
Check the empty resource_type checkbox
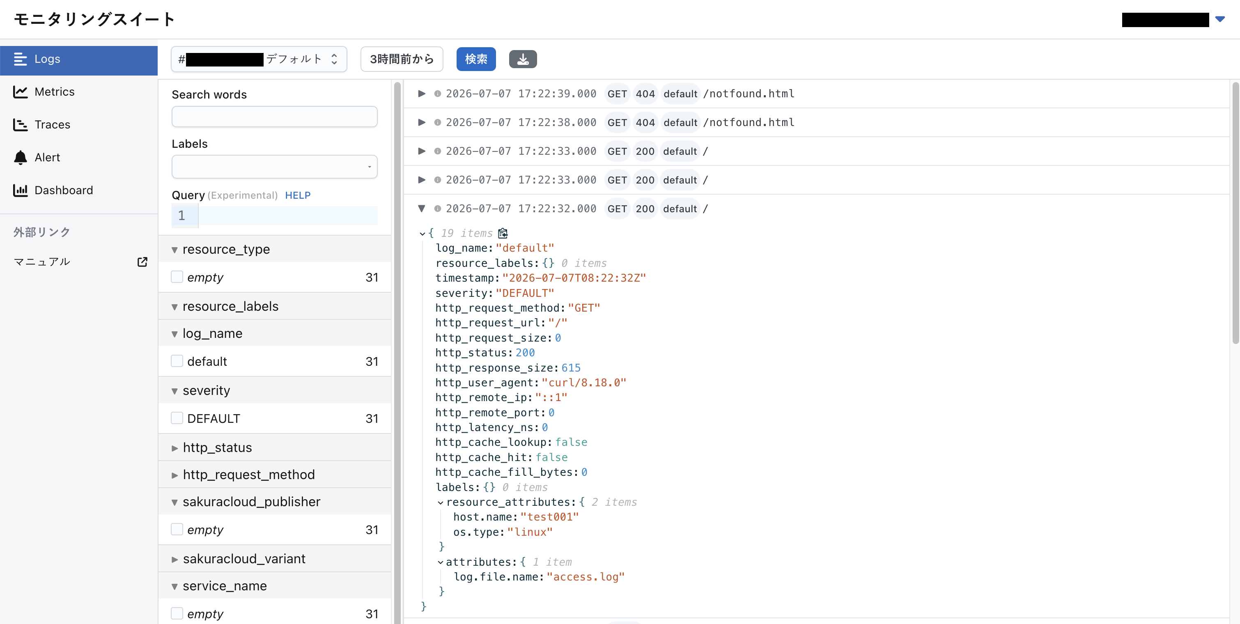[x=177, y=277]
